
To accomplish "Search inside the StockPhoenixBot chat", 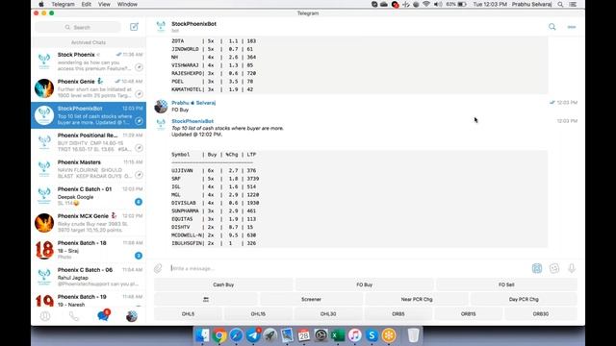I will point(552,27).
